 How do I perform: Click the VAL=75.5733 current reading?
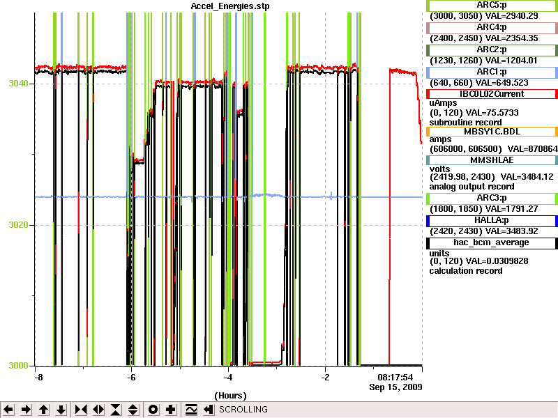click(x=492, y=113)
